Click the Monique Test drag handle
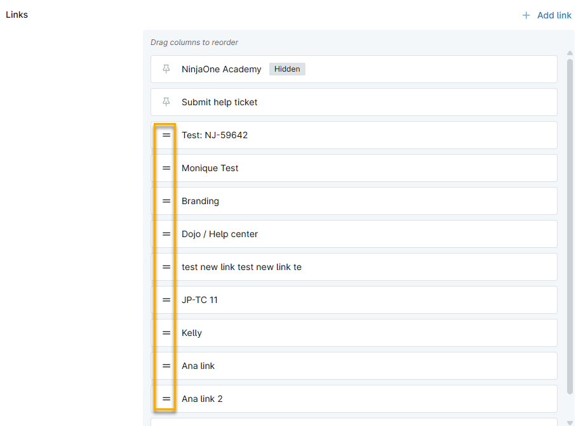This screenshot has height=426, width=576. [166, 168]
